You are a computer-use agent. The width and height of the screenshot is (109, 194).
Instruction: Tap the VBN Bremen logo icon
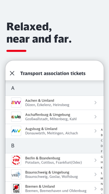[16, 188]
